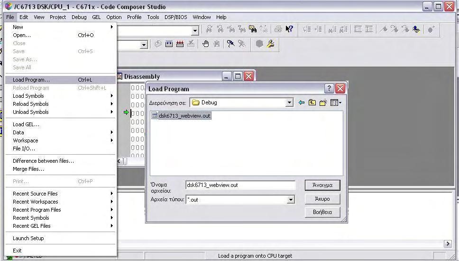Expand the Data submenu
The image size is (459, 261).
(x=60, y=132)
